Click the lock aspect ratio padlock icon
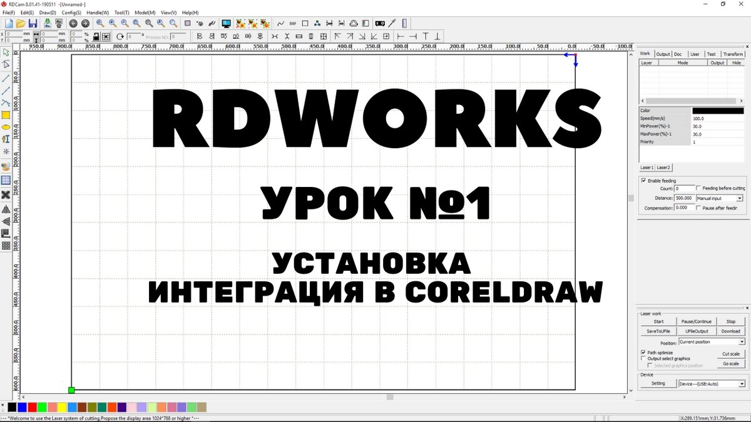Viewport: 751px width, 422px height. click(96, 37)
